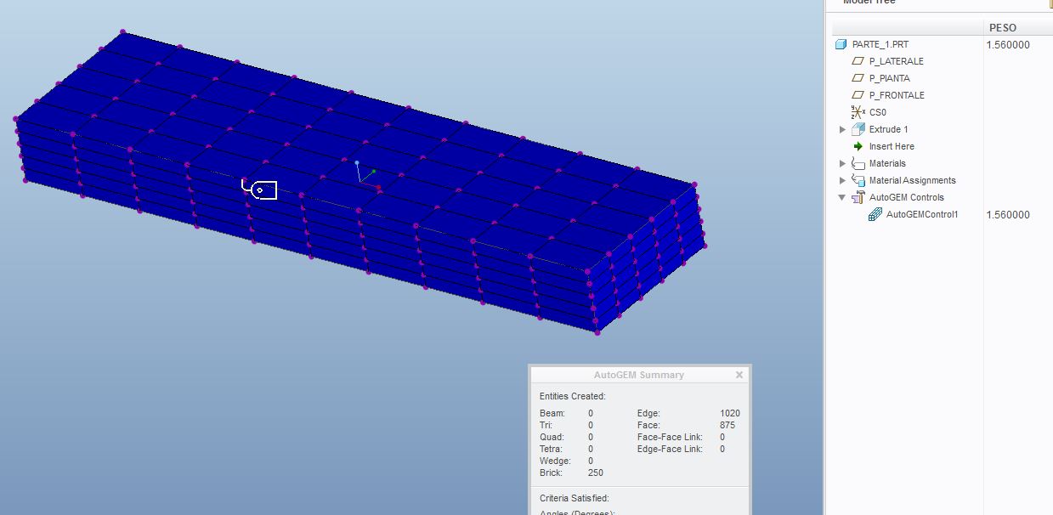The height and width of the screenshot is (515, 1053).
Task: Click the Beam label in summary
Action: click(552, 413)
